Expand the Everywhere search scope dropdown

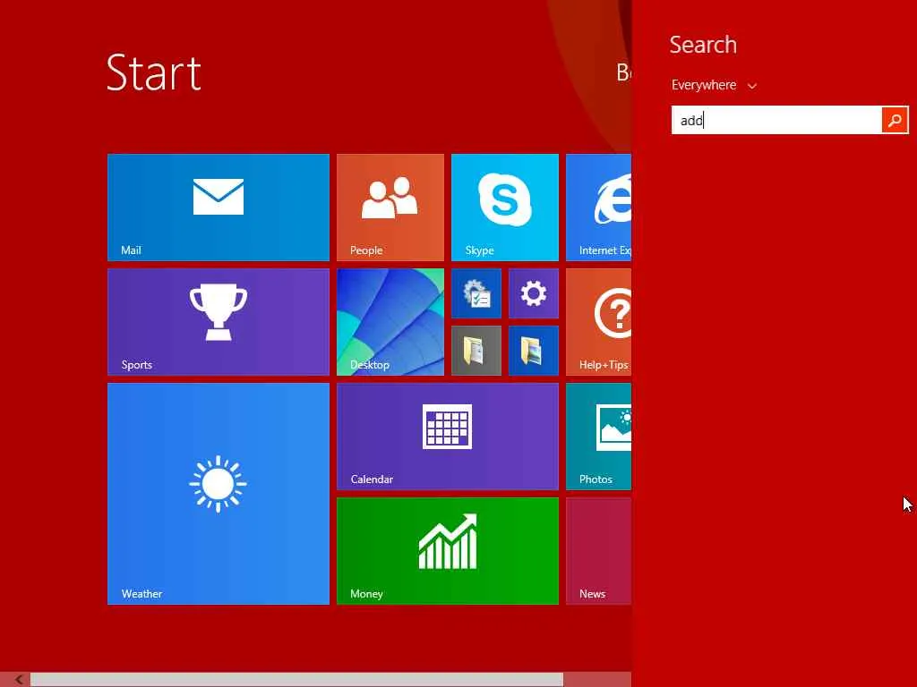714,85
